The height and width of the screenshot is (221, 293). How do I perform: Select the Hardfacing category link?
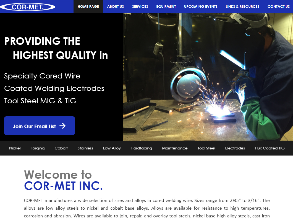[141, 148]
